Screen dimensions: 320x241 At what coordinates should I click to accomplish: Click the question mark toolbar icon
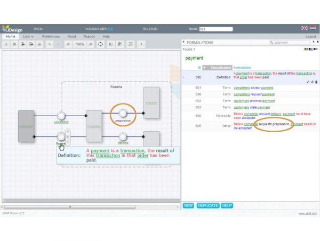pyautogui.click(x=141, y=44)
